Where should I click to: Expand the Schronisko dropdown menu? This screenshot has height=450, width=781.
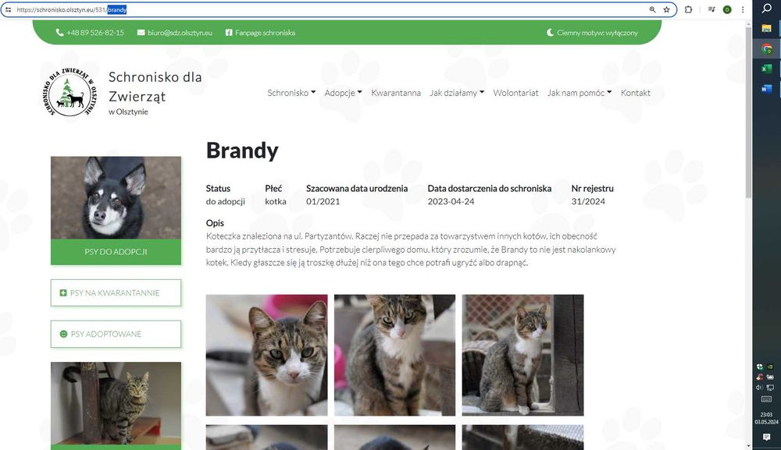click(291, 93)
